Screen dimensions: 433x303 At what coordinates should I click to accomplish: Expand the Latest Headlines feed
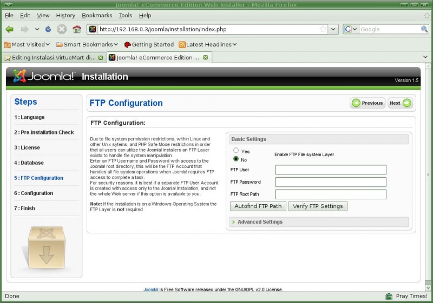(x=208, y=44)
